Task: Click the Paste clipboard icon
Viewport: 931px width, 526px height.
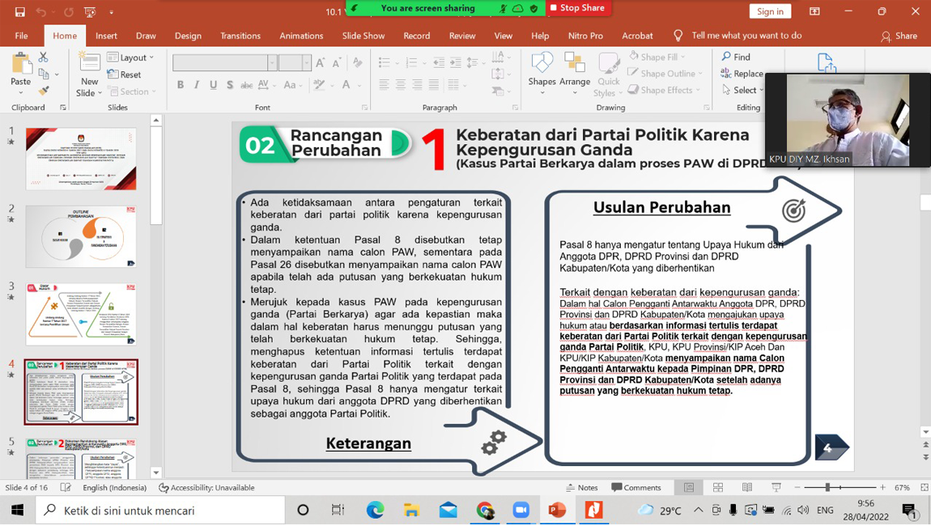Action: click(x=21, y=65)
